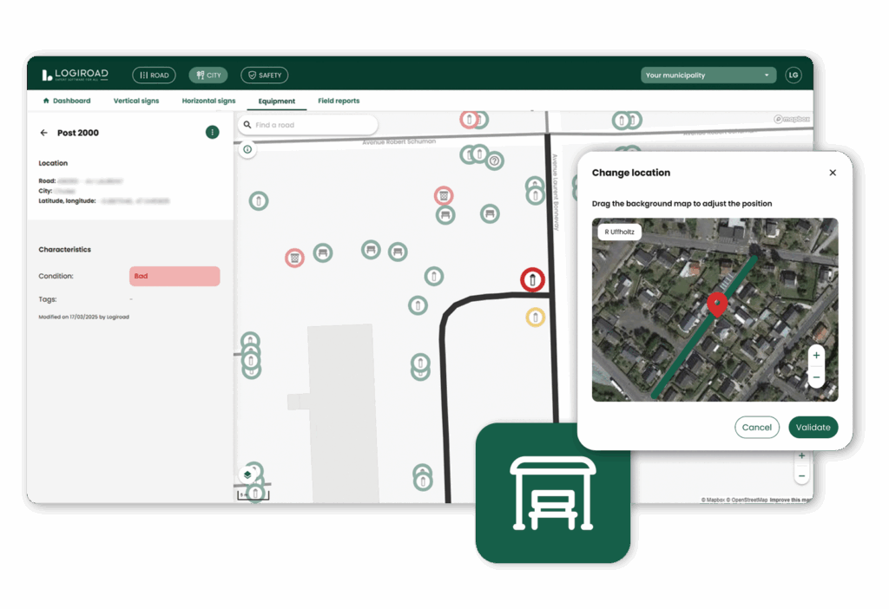Open the map layers selector icon
Viewport: 889px width, 609px height.
(x=247, y=475)
